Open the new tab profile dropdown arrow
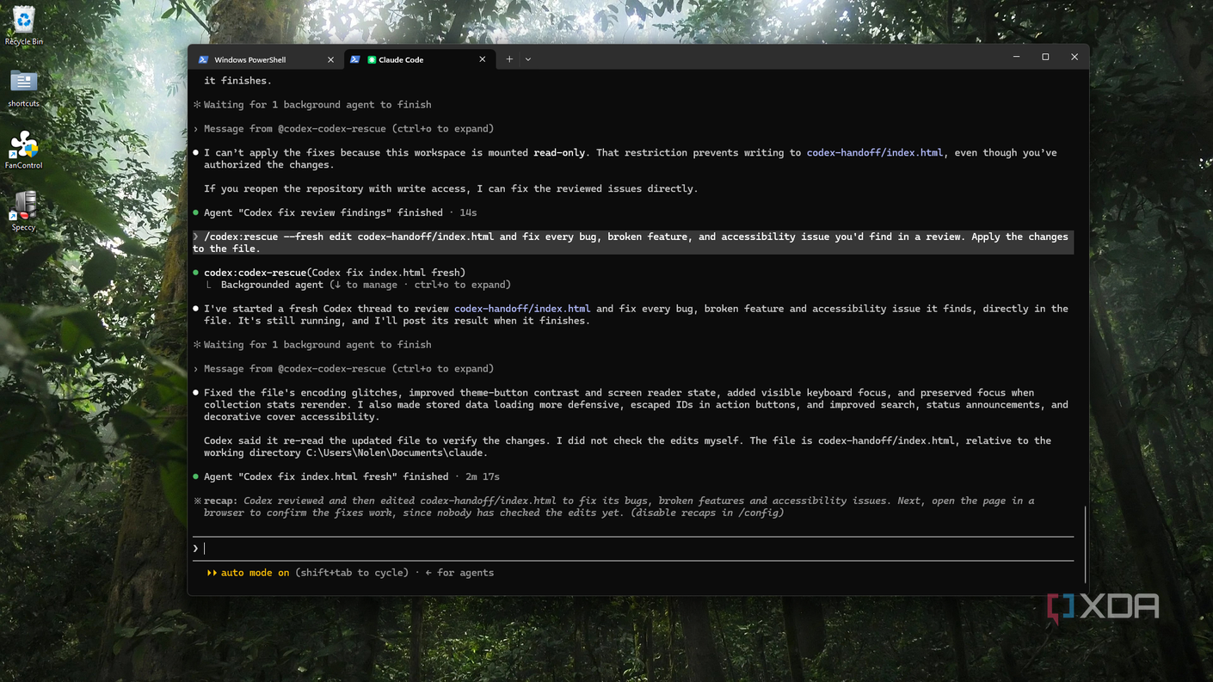Screen dimensions: 1213x682 [x=528, y=59]
